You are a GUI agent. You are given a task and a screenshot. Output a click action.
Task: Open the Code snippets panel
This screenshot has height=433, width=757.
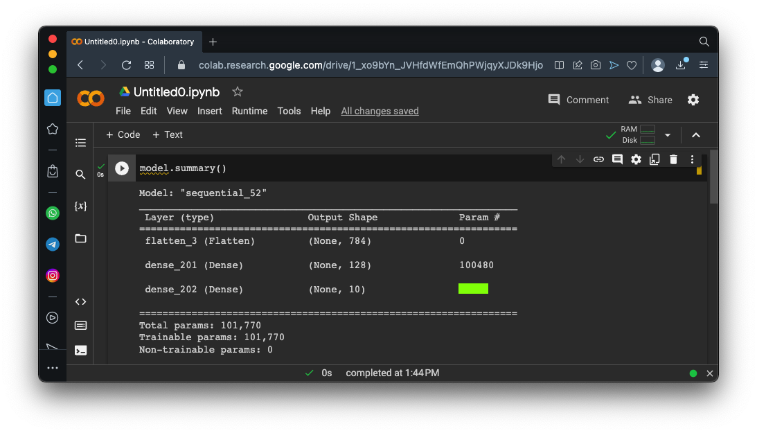[x=80, y=301]
